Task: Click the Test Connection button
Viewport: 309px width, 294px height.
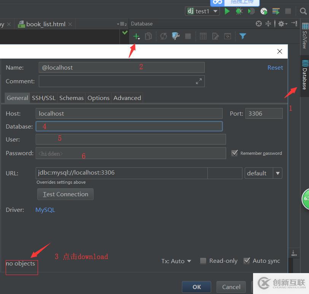Action: point(65,194)
